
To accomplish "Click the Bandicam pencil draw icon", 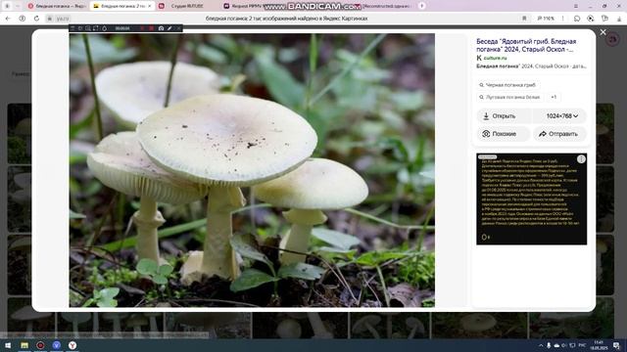I will pos(169,28).
